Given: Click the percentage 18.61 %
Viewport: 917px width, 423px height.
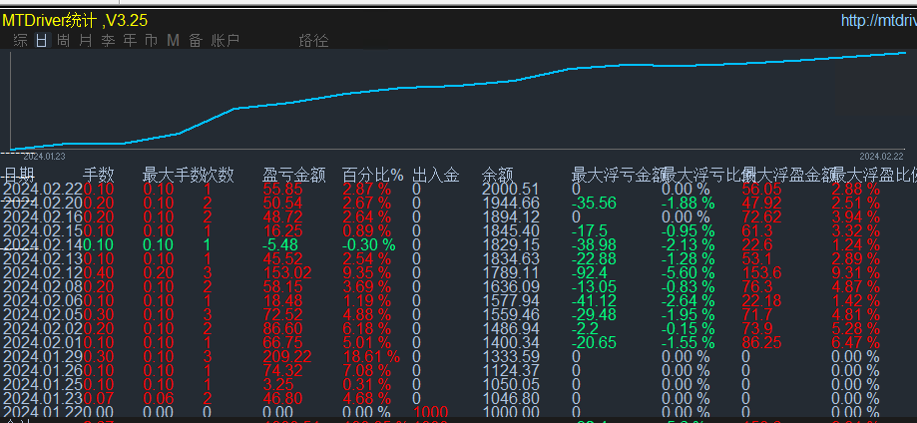Looking at the screenshot, I should click(371, 356).
